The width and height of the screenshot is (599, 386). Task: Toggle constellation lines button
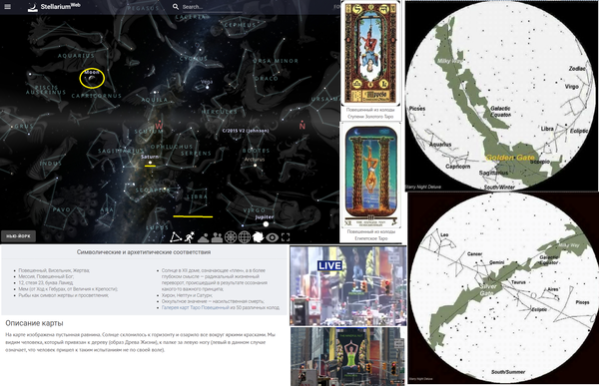coord(176,237)
